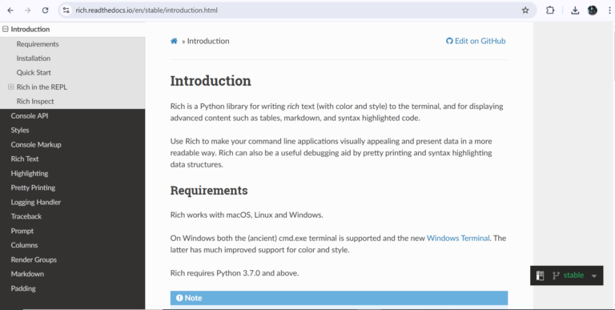Open the Markdown page

tap(27, 274)
